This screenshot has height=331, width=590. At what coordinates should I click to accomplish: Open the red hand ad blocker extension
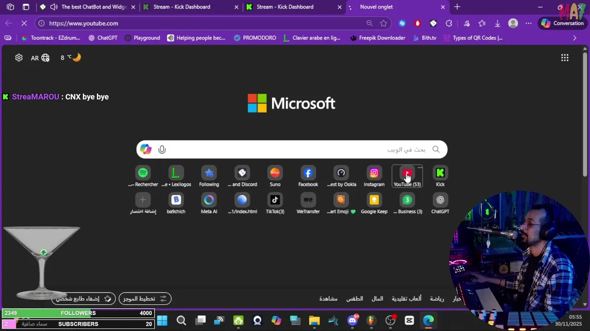tap(418, 23)
